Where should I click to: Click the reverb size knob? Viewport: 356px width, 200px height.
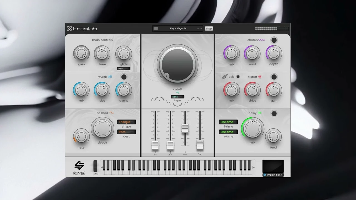coord(102,90)
